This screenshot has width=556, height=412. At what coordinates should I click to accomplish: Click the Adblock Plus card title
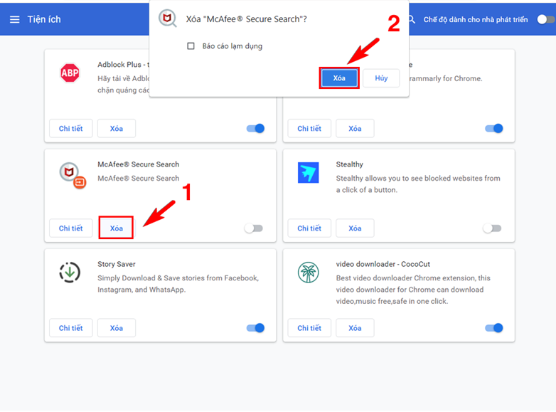[x=124, y=65]
